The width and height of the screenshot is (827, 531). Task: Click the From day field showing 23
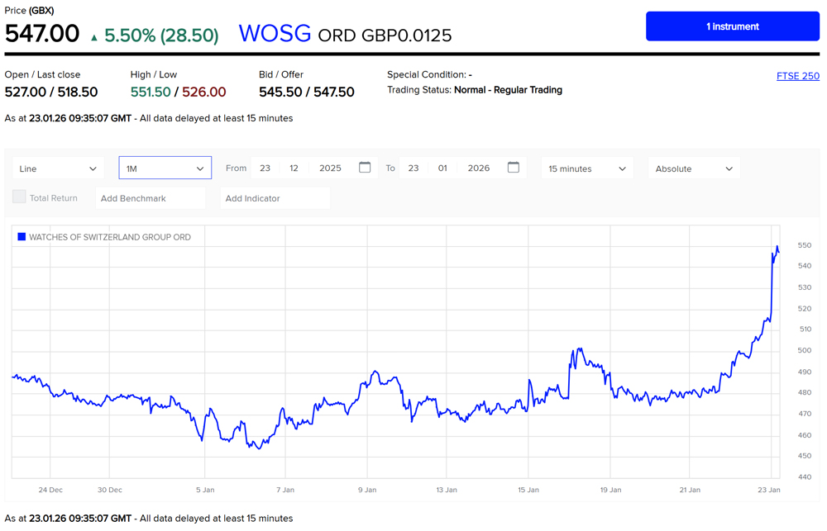point(265,168)
